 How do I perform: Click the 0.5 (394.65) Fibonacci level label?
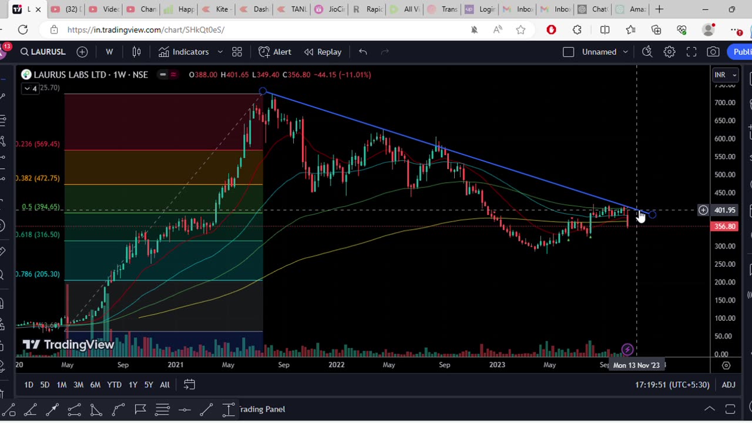(x=41, y=207)
